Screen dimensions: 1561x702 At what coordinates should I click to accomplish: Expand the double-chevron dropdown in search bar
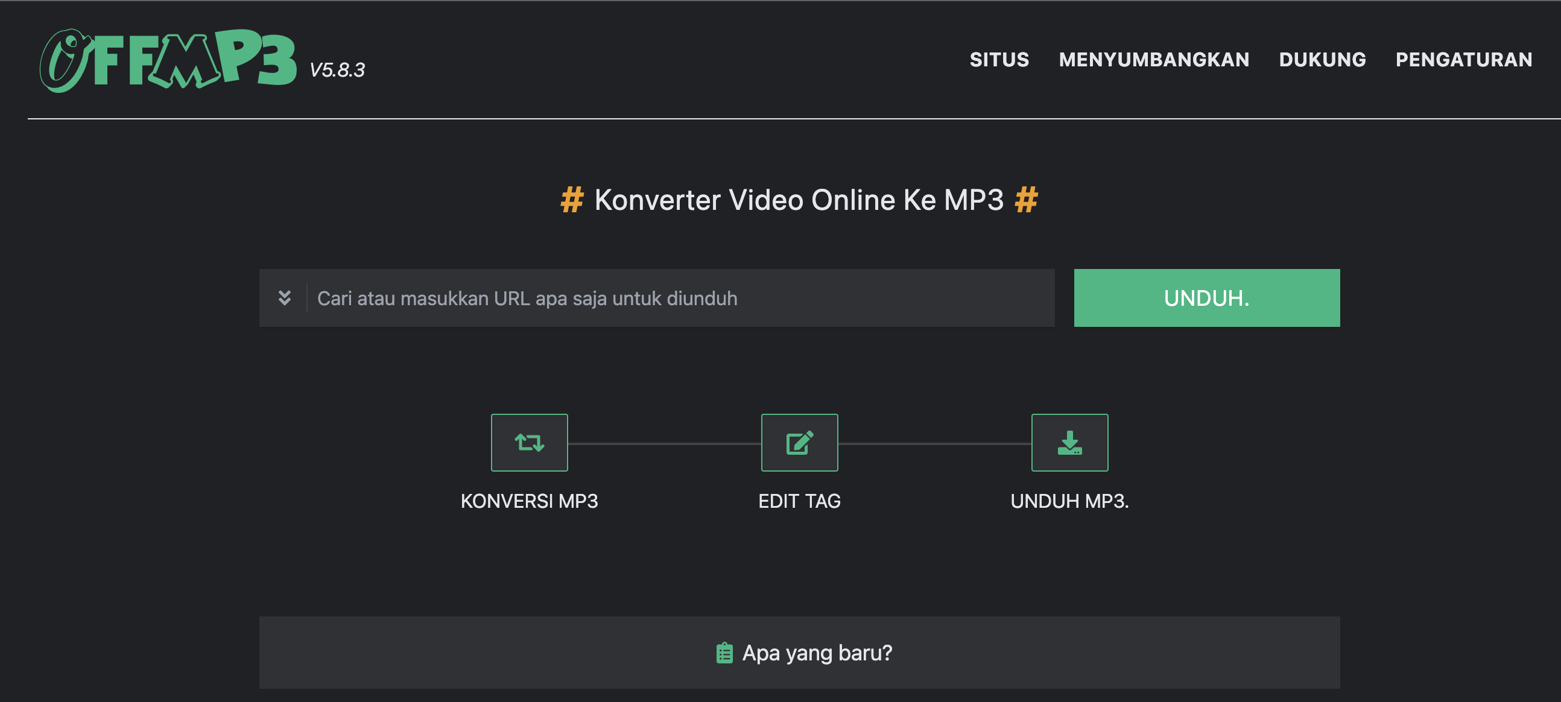tap(284, 298)
